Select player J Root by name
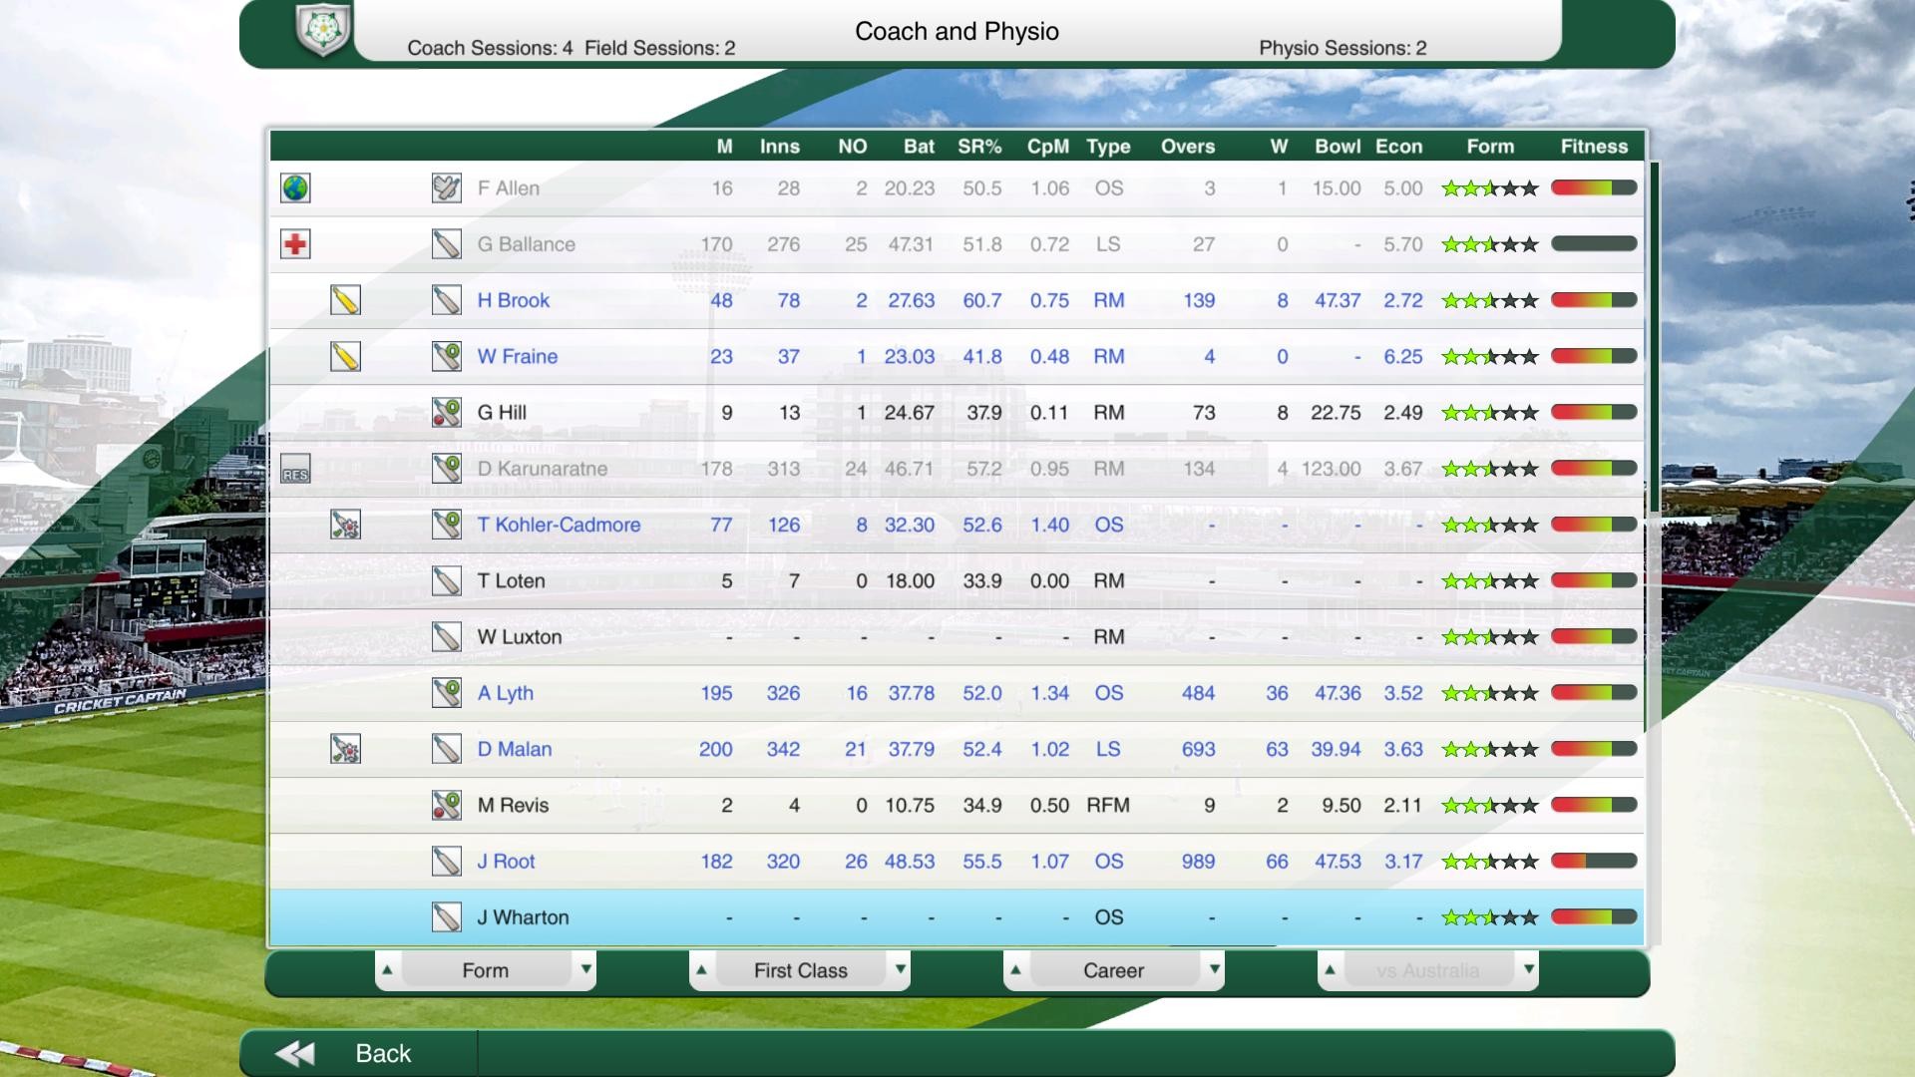The image size is (1915, 1077). pyautogui.click(x=506, y=862)
